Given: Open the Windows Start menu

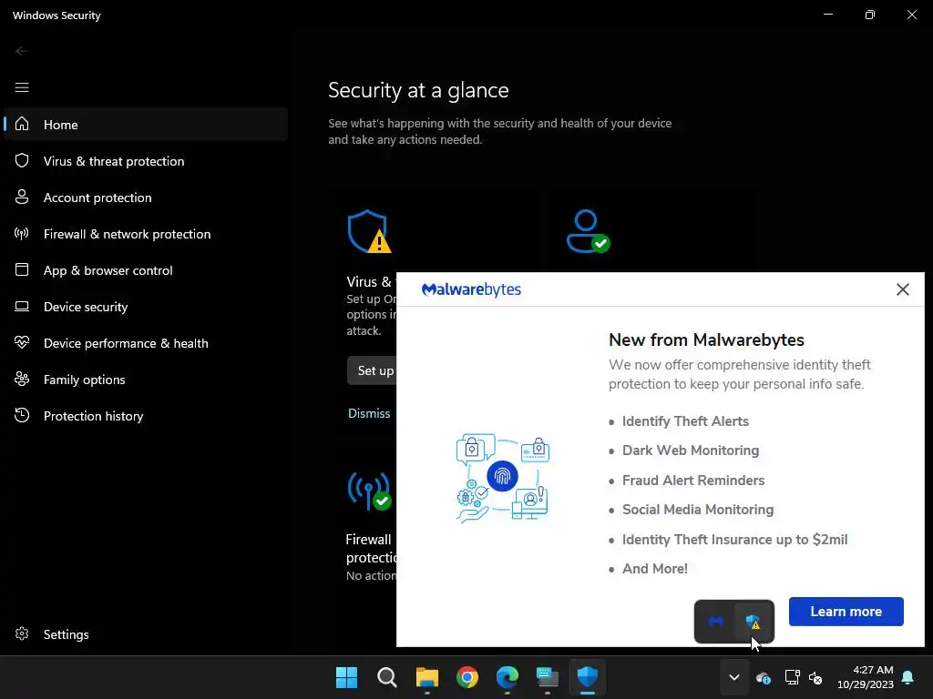Looking at the screenshot, I should tap(346, 677).
